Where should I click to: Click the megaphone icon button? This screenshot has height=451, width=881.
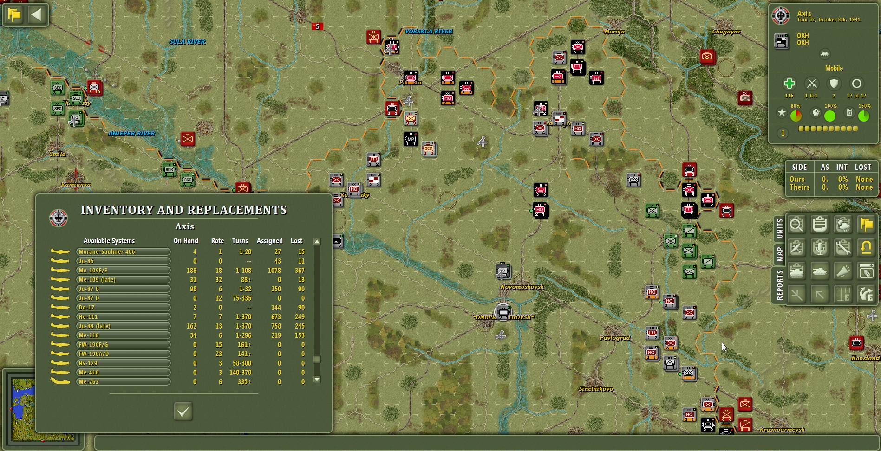[x=843, y=271]
